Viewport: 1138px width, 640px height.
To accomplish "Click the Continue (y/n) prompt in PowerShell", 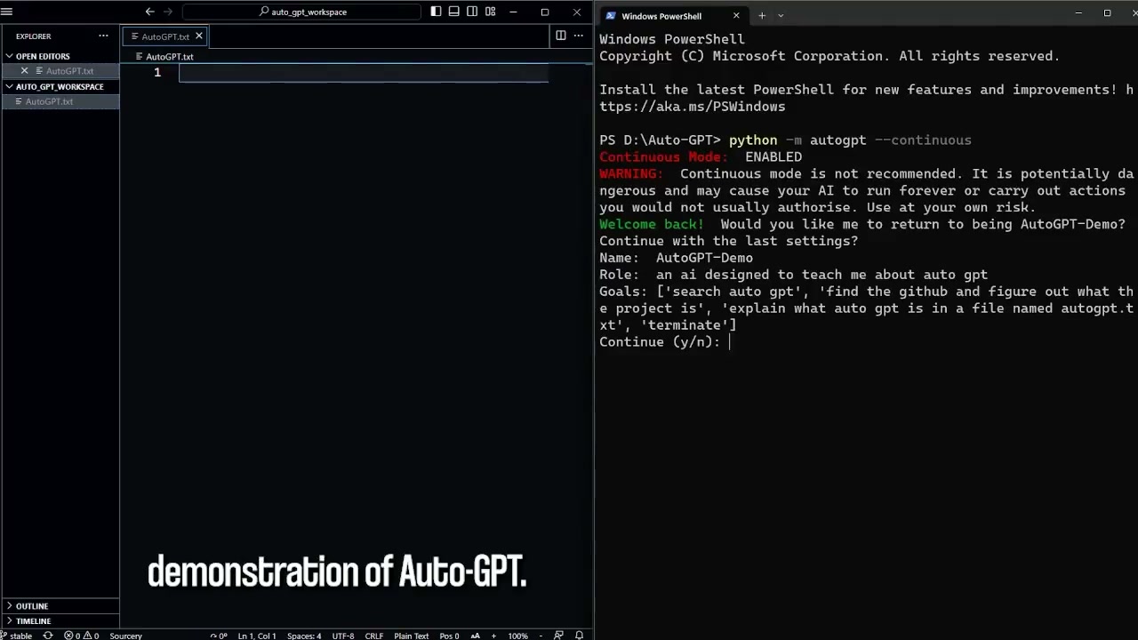I will (659, 342).
